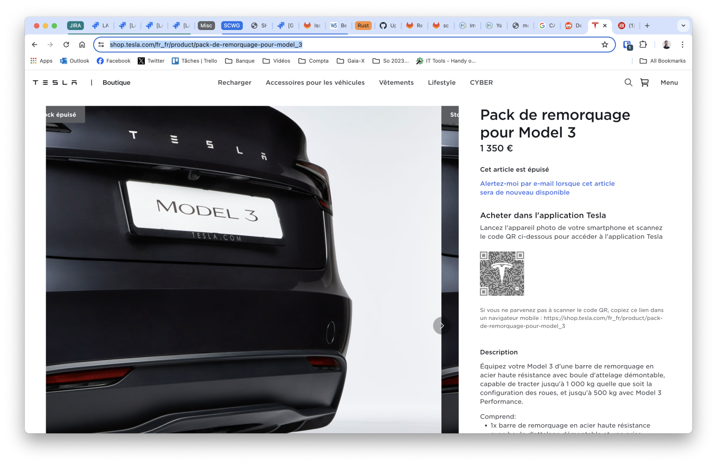Bookmark this page with the star icon

[x=605, y=45]
